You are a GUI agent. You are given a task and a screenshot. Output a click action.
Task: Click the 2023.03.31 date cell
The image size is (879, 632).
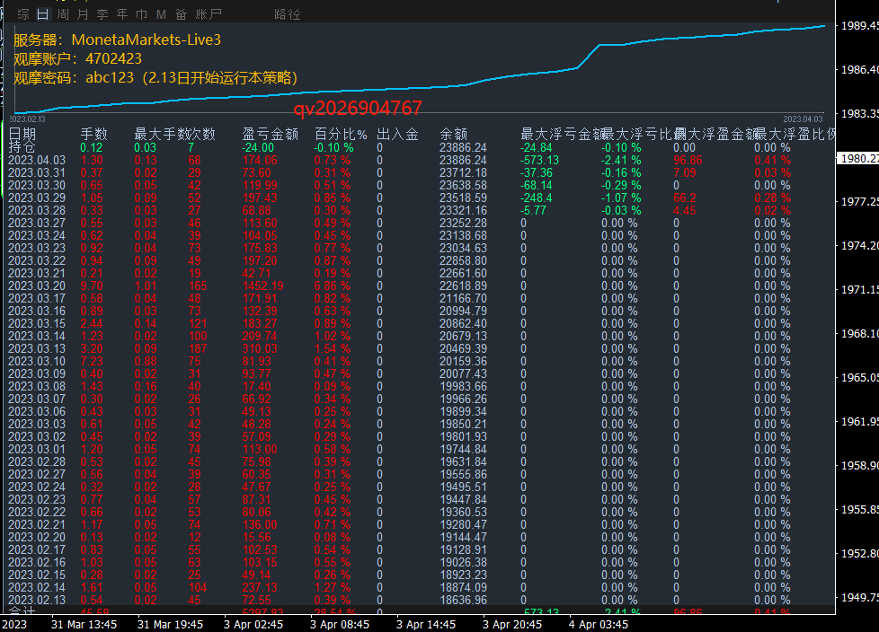(x=37, y=173)
